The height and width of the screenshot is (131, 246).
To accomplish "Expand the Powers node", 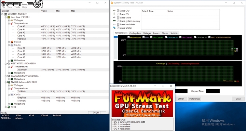I will (9, 42).
